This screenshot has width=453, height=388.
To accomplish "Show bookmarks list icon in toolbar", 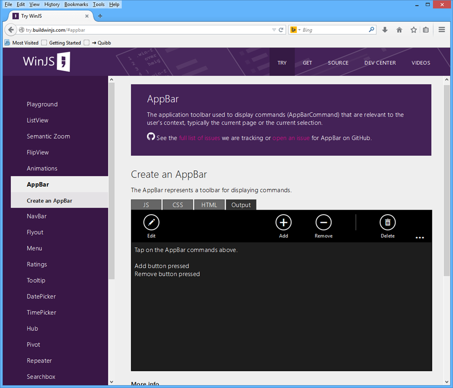I will pyautogui.click(x=426, y=30).
